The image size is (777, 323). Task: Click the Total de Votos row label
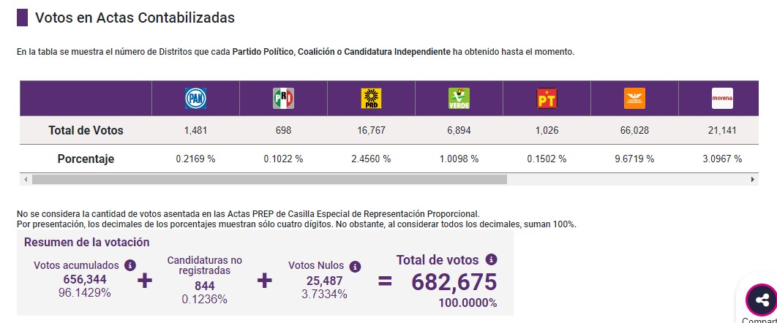(86, 131)
